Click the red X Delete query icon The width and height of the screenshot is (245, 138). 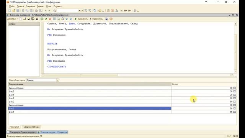[x=50, y=19]
